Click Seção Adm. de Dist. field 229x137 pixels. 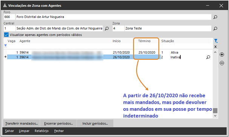(59, 28)
